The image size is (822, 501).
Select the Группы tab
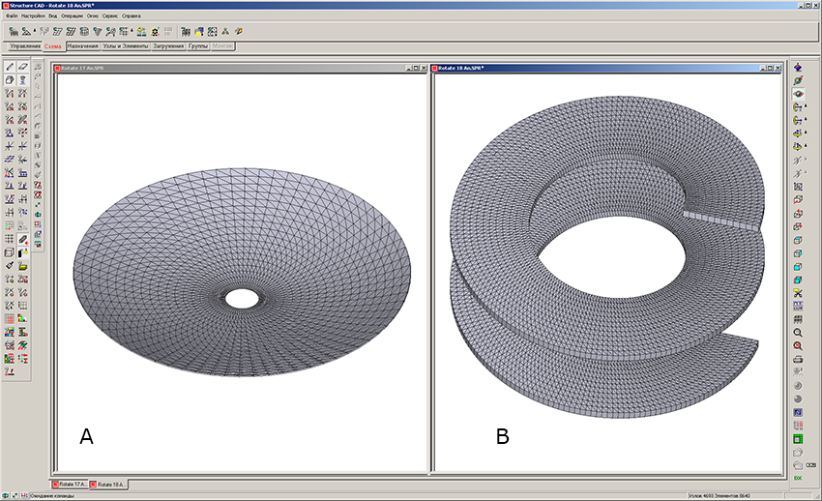(198, 46)
